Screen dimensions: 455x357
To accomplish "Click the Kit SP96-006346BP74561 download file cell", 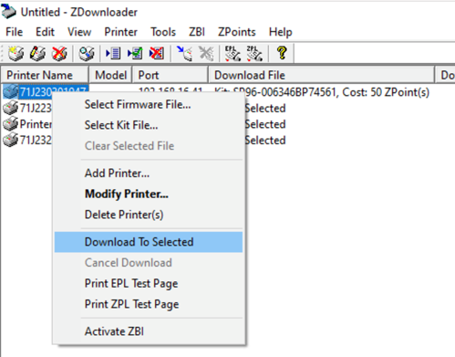I will click(x=322, y=92).
